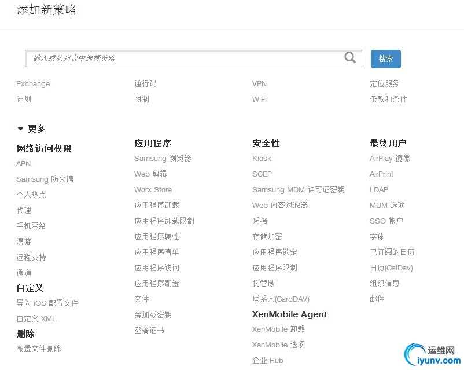Select 联系人(CardDAV) policy
This screenshot has width=464, height=370.
point(281,299)
